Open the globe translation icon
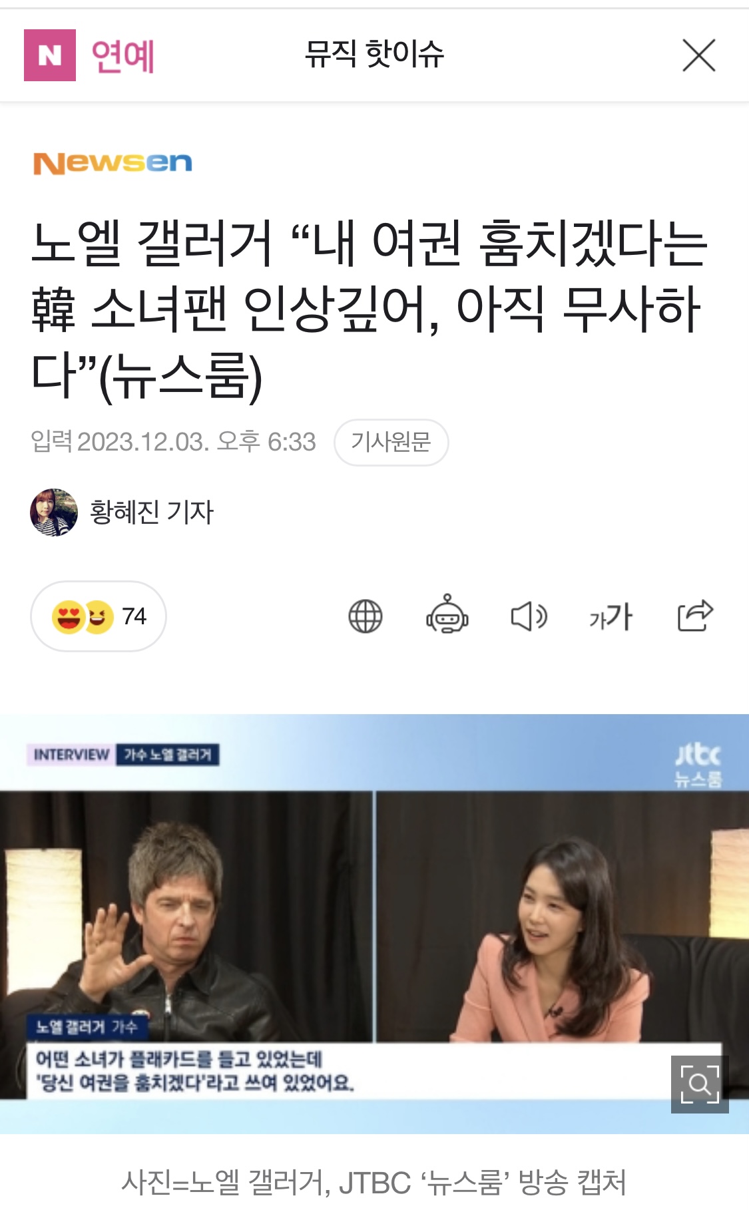Screen dimensions: 749x1210 coord(366,616)
